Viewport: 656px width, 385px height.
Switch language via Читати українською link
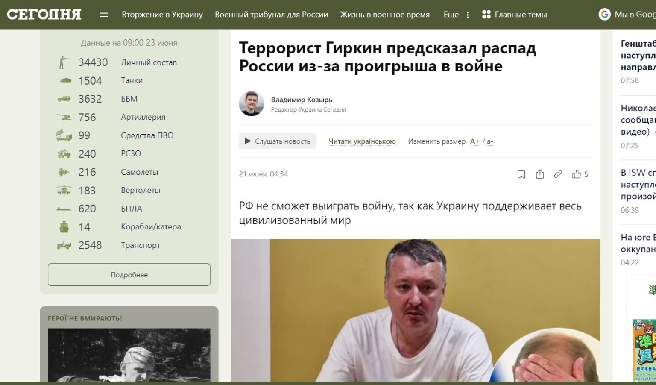pyautogui.click(x=362, y=141)
